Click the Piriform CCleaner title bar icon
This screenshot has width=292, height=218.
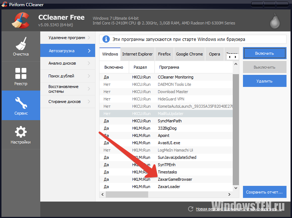click(x=4, y=4)
